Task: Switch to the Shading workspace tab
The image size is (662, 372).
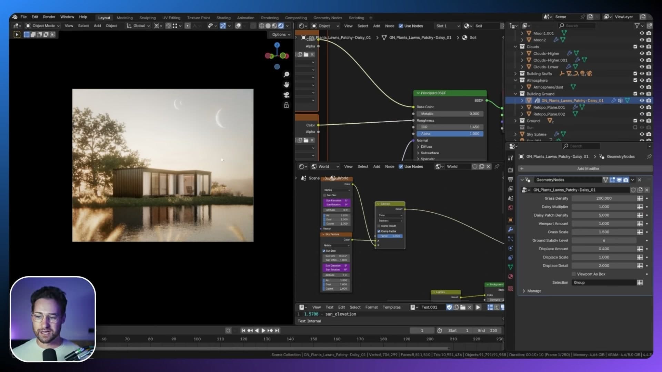Action: point(223,18)
